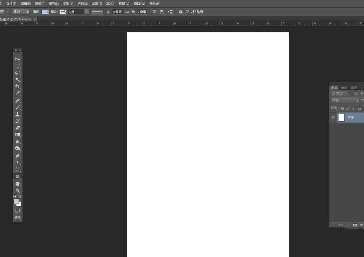Open the 形状 tool mode dropdown

point(21,12)
